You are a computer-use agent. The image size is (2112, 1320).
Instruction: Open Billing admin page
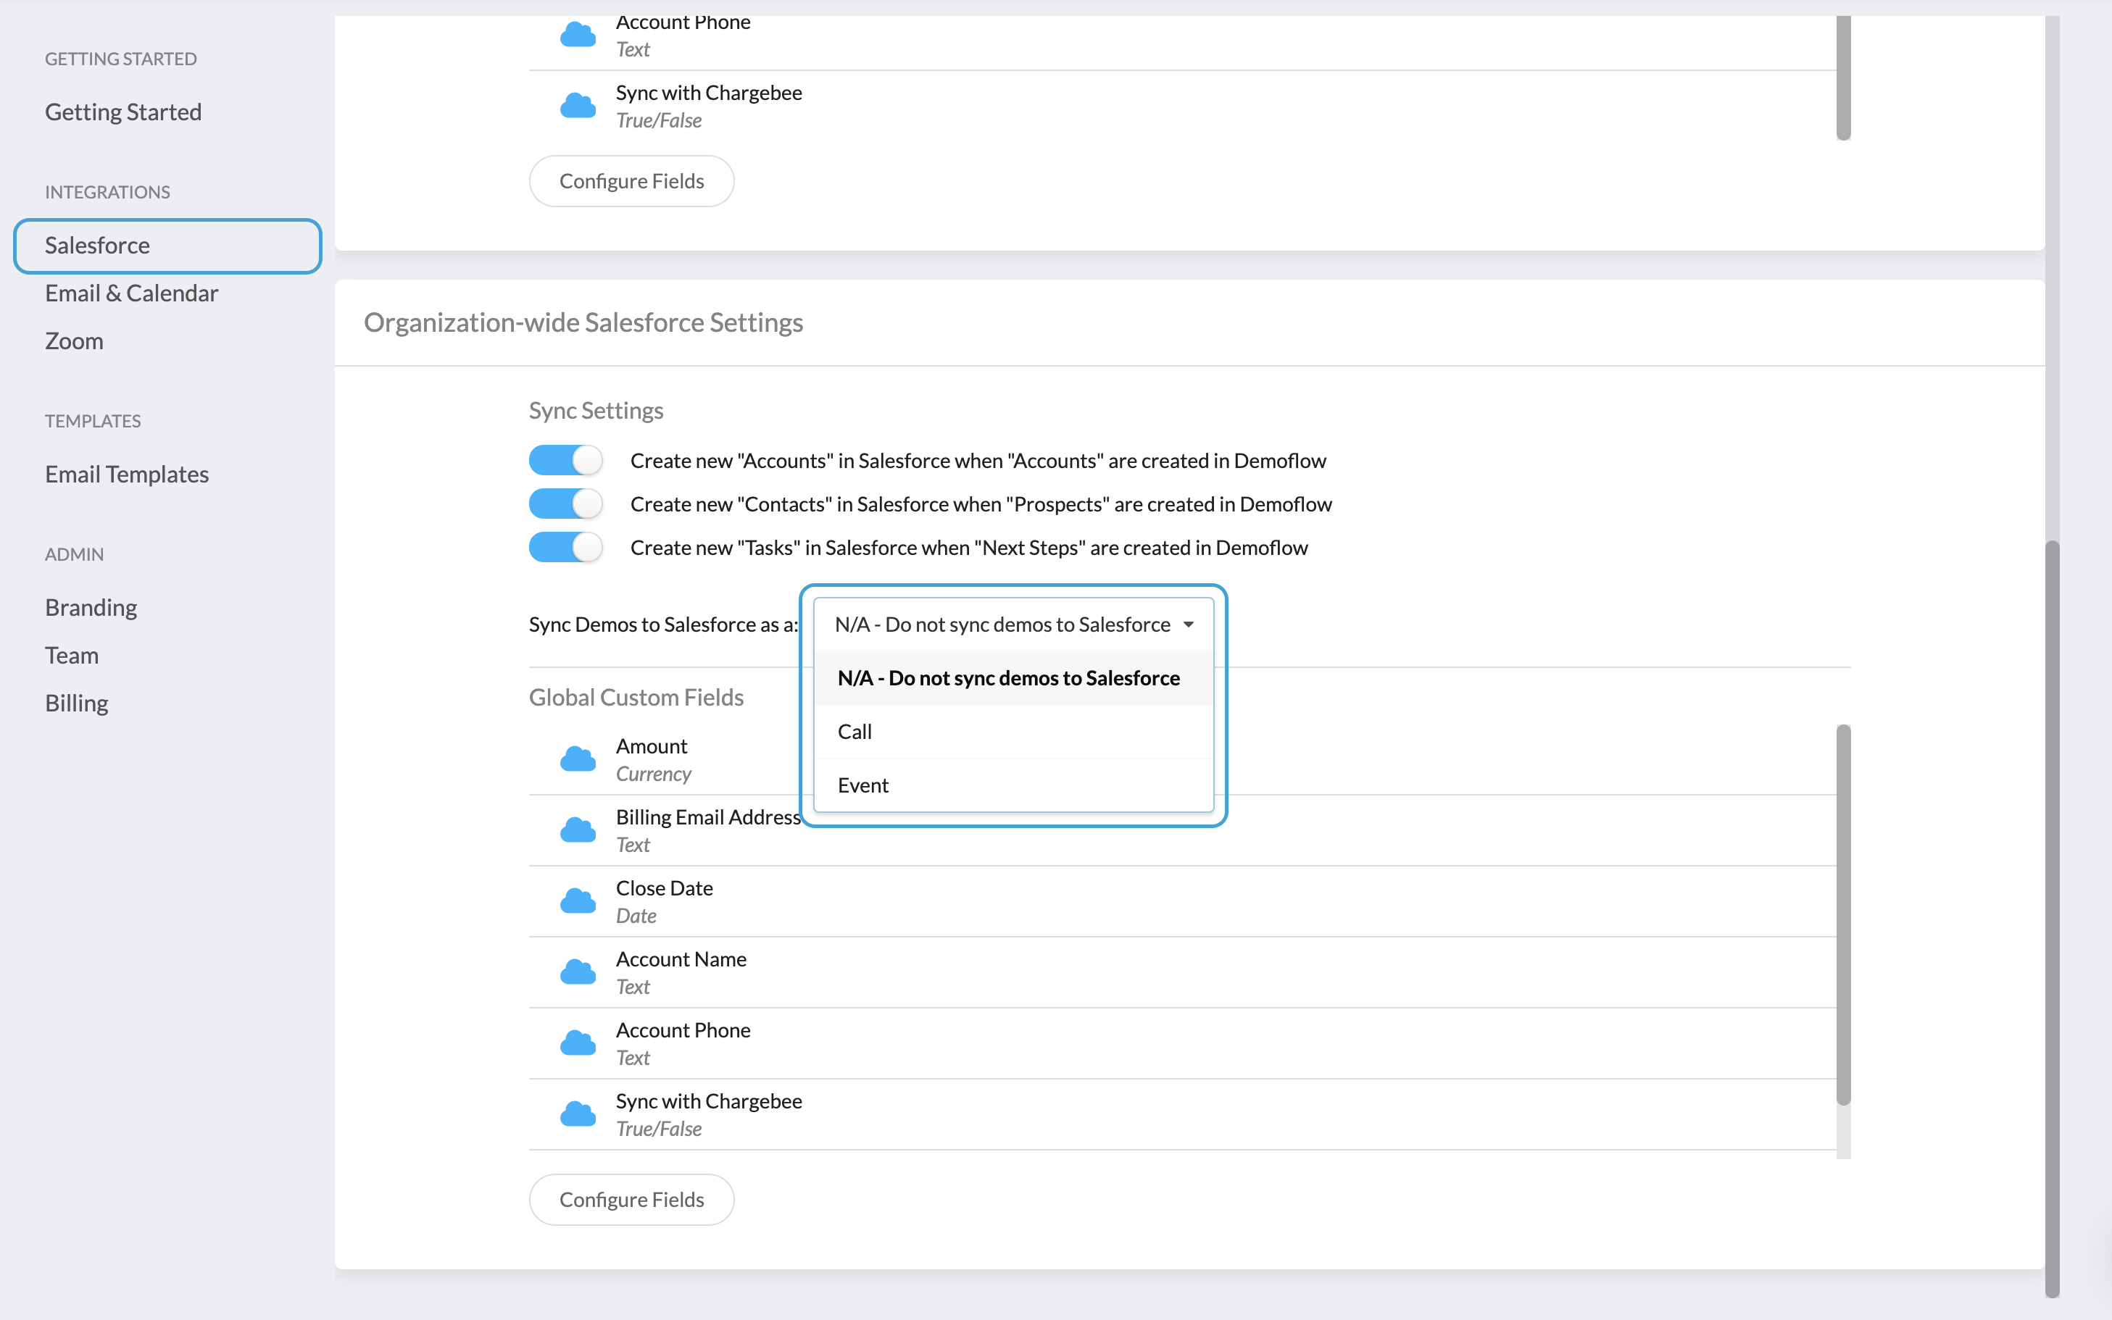coord(77,703)
